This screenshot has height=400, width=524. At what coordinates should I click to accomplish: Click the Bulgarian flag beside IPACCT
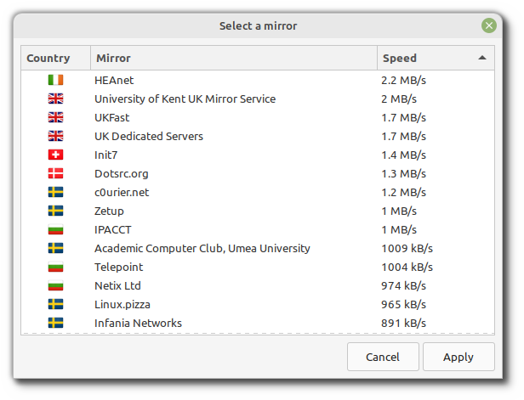pyautogui.click(x=55, y=229)
